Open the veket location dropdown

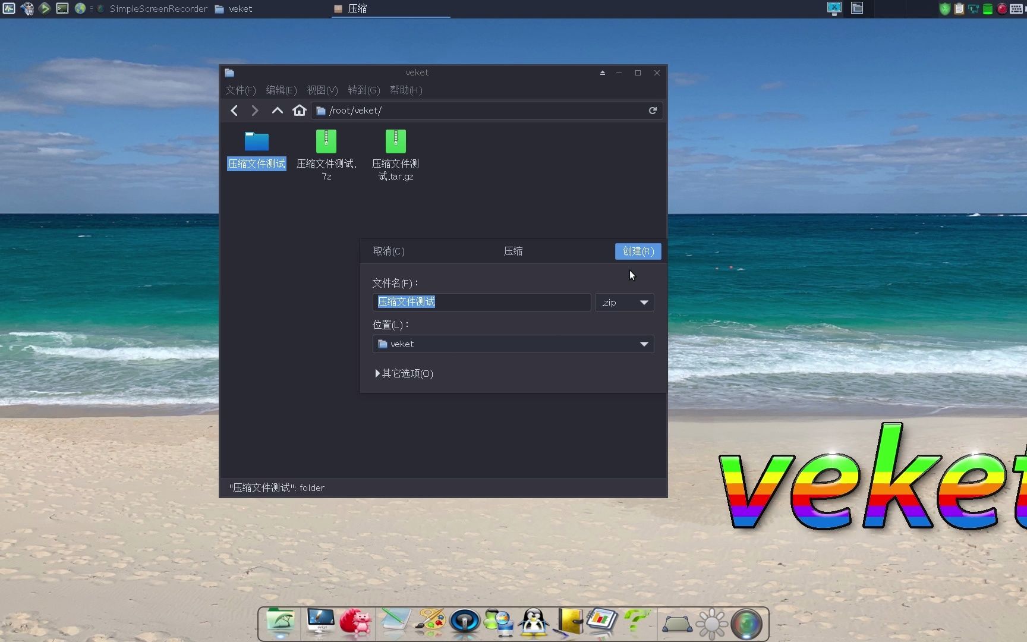[513, 344]
